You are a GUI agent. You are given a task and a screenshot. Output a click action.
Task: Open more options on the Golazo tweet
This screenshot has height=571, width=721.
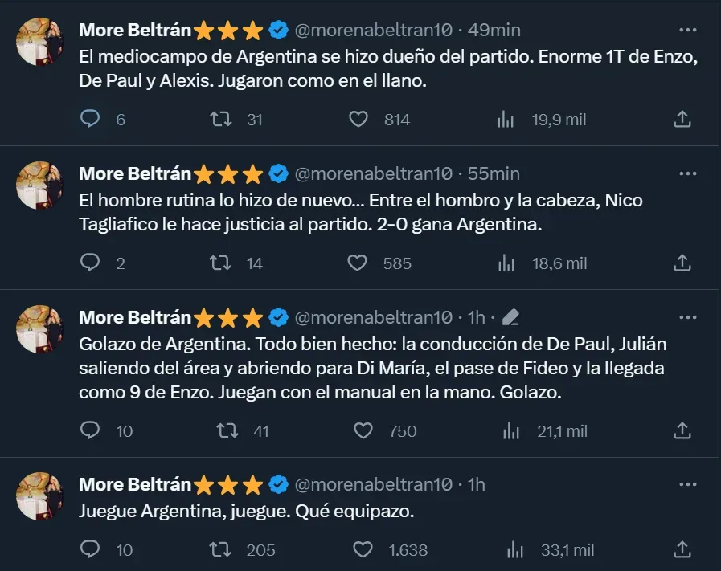pos(687,317)
